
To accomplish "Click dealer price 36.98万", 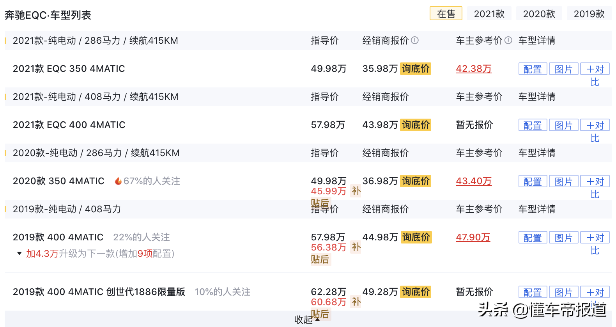I will [x=380, y=181].
